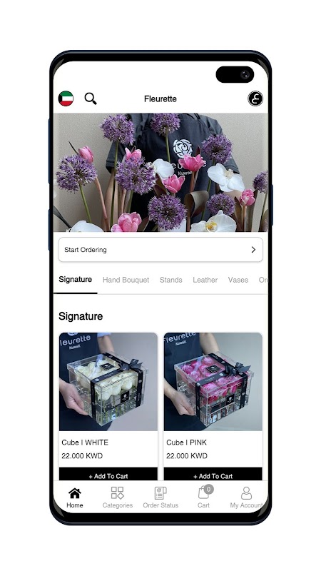Open search with the magnifier icon
The image size is (321, 571).
point(91,98)
